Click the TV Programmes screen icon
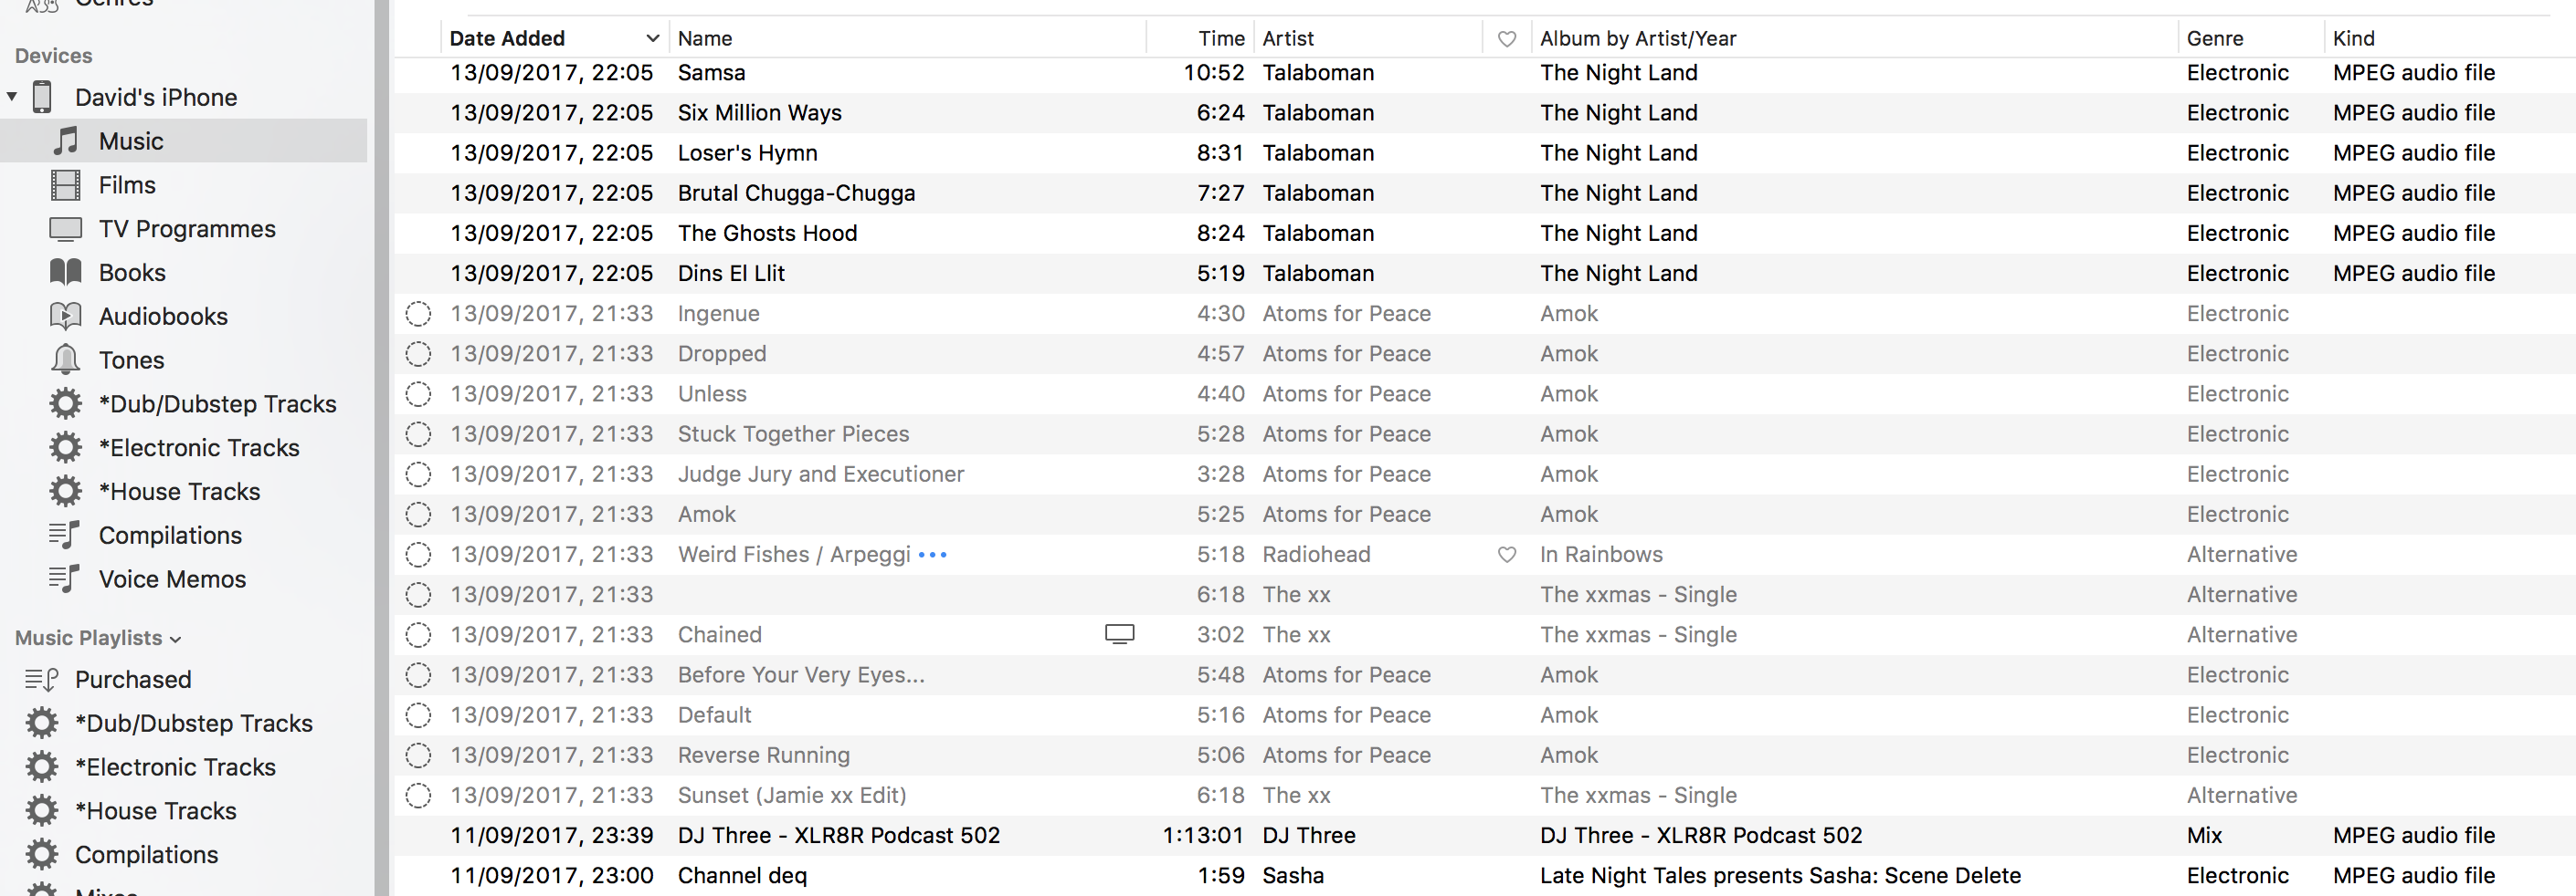This screenshot has height=896, width=2576. (66, 229)
